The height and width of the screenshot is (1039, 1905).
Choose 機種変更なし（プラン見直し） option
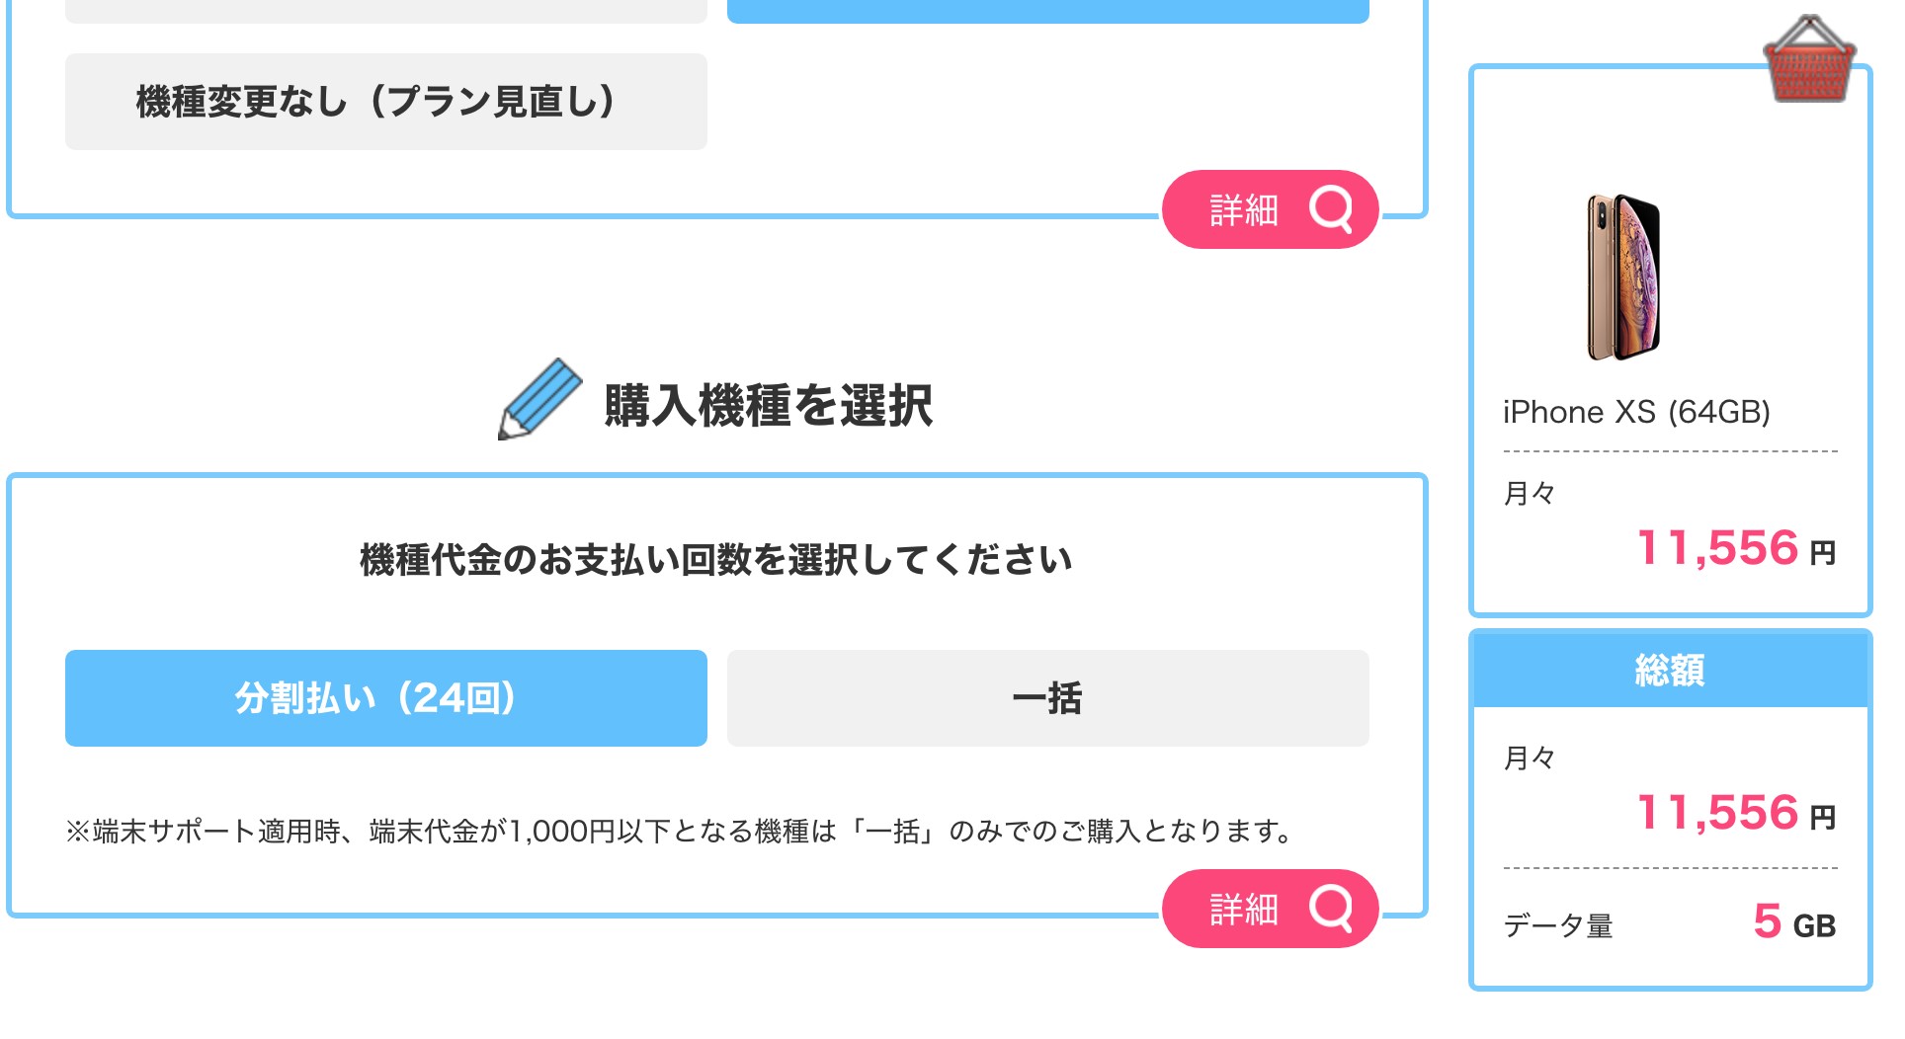tap(386, 102)
